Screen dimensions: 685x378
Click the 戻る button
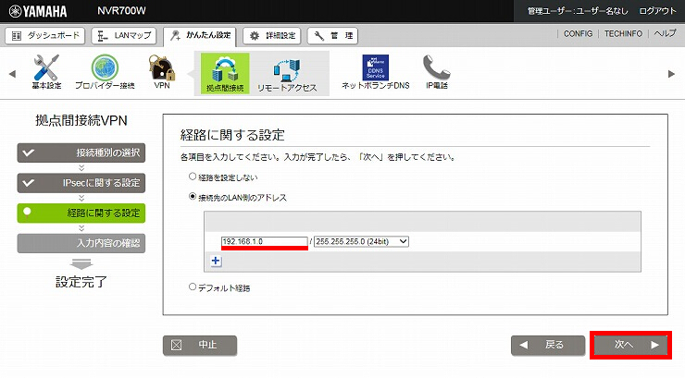click(x=548, y=345)
